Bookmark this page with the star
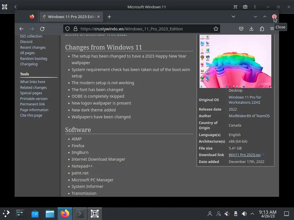The image size is (294, 220). click(x=216, y=29)
